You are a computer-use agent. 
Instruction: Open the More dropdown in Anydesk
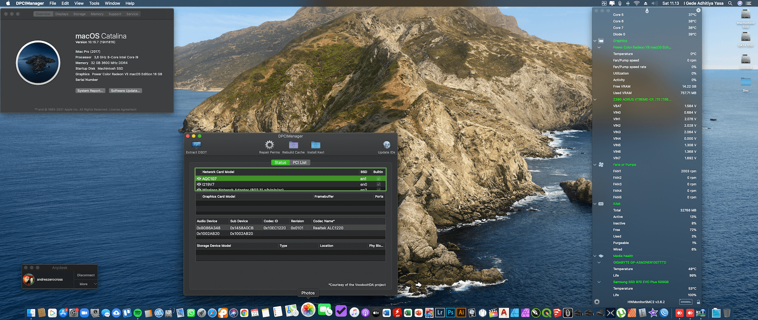pyautogui.click(x=86, y=284)
